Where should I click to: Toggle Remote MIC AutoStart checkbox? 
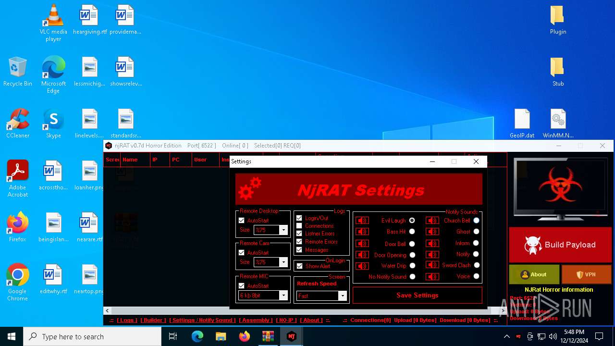click(242, 286)
